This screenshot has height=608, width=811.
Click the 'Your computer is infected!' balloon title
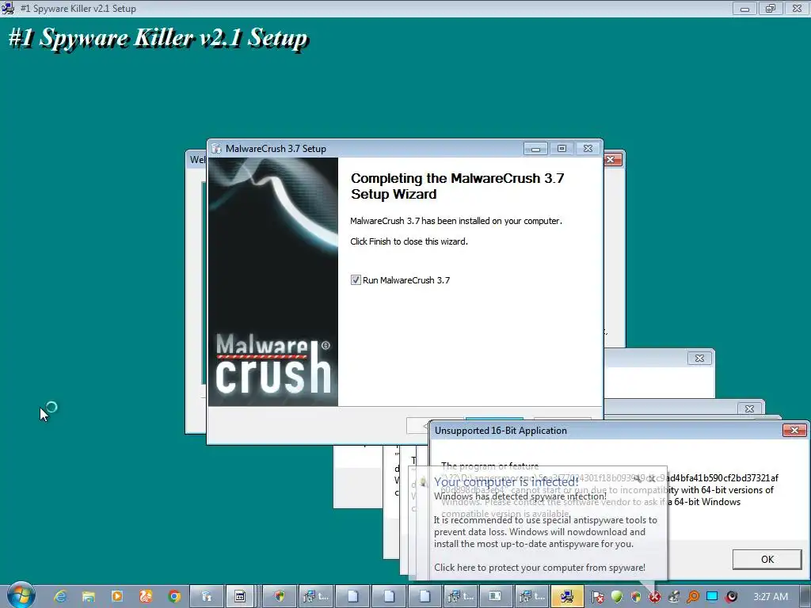506,482
